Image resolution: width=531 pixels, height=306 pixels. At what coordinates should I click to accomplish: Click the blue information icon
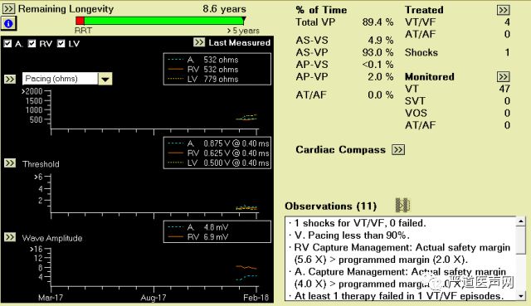click(8, 23)
